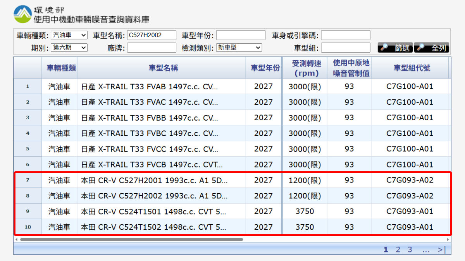Go to page 2 of results
Viewport: 465px width, 261px height.
pyautogui.click(x=398, y=250)
